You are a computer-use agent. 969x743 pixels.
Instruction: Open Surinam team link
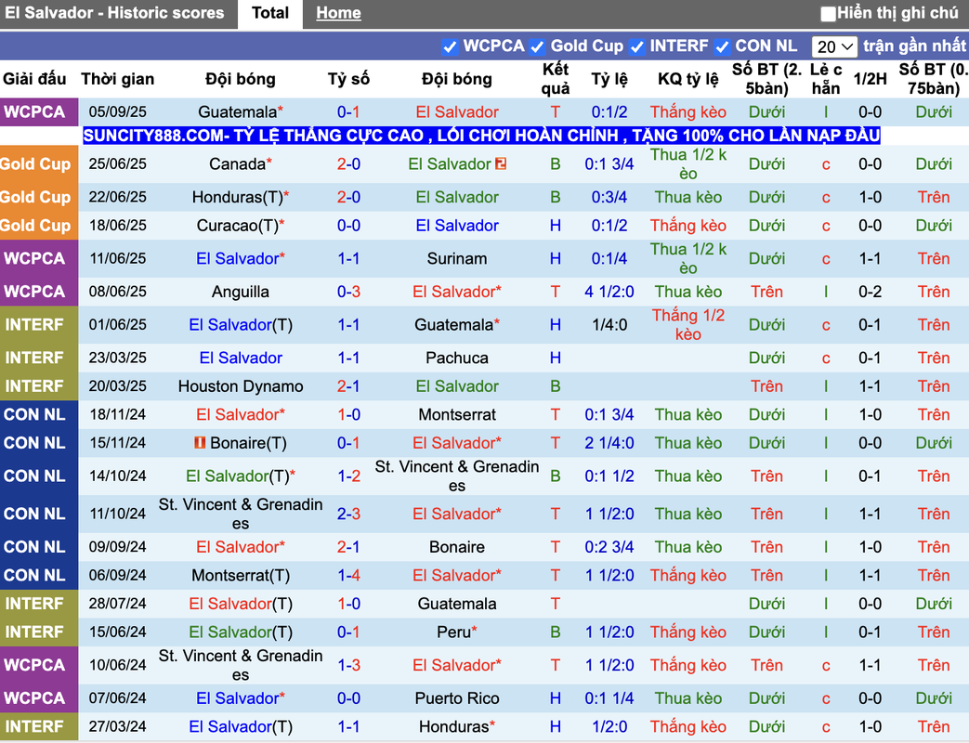tap(457, 259)
